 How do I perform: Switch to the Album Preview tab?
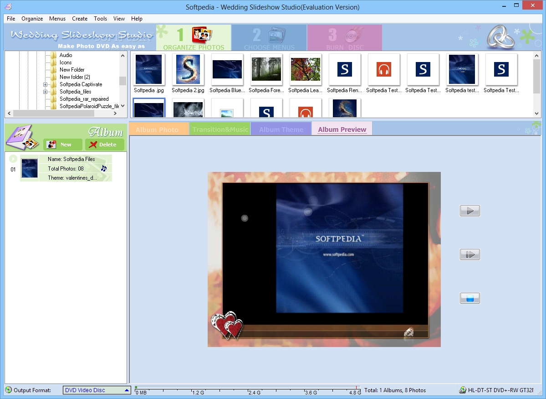(342, 129)
